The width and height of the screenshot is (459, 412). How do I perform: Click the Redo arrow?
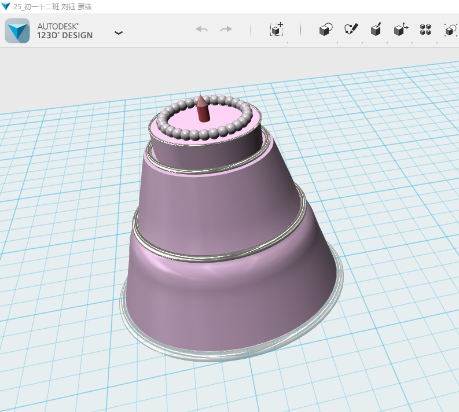pyautogui.click(x=226, y=30)
